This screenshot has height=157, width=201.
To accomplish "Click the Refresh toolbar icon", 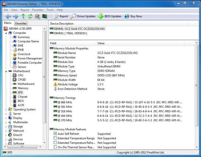I will pyautogui.click(x=30, y=16).
